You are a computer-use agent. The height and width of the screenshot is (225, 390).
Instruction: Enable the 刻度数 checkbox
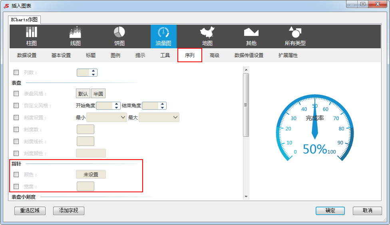16,129
